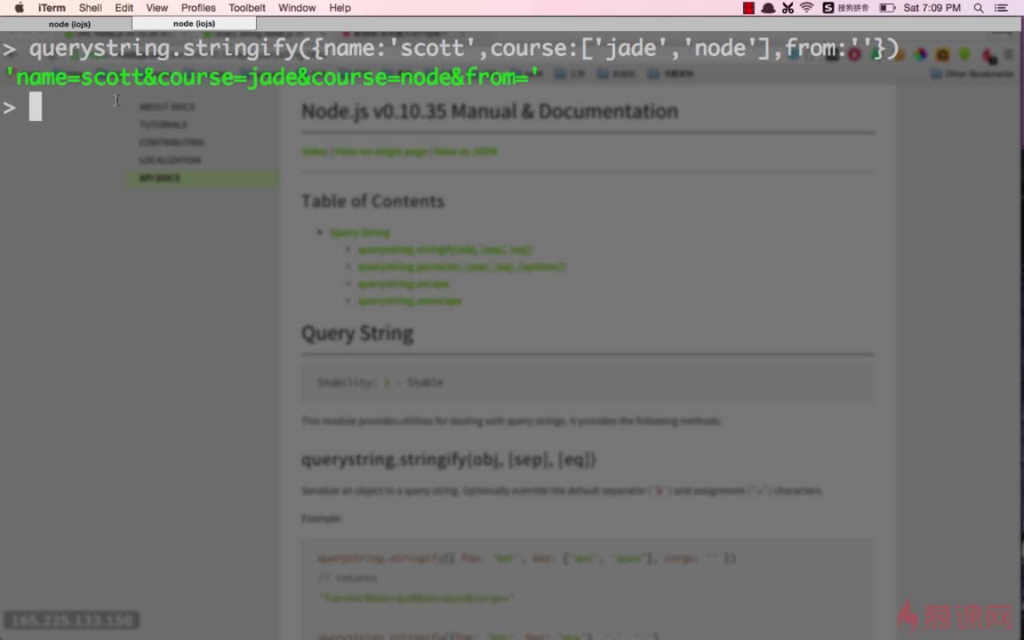Open the Edit menu
Screen dimensions: 1024x640
[124, 8]
